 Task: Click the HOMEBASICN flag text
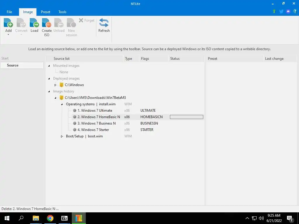152,117
